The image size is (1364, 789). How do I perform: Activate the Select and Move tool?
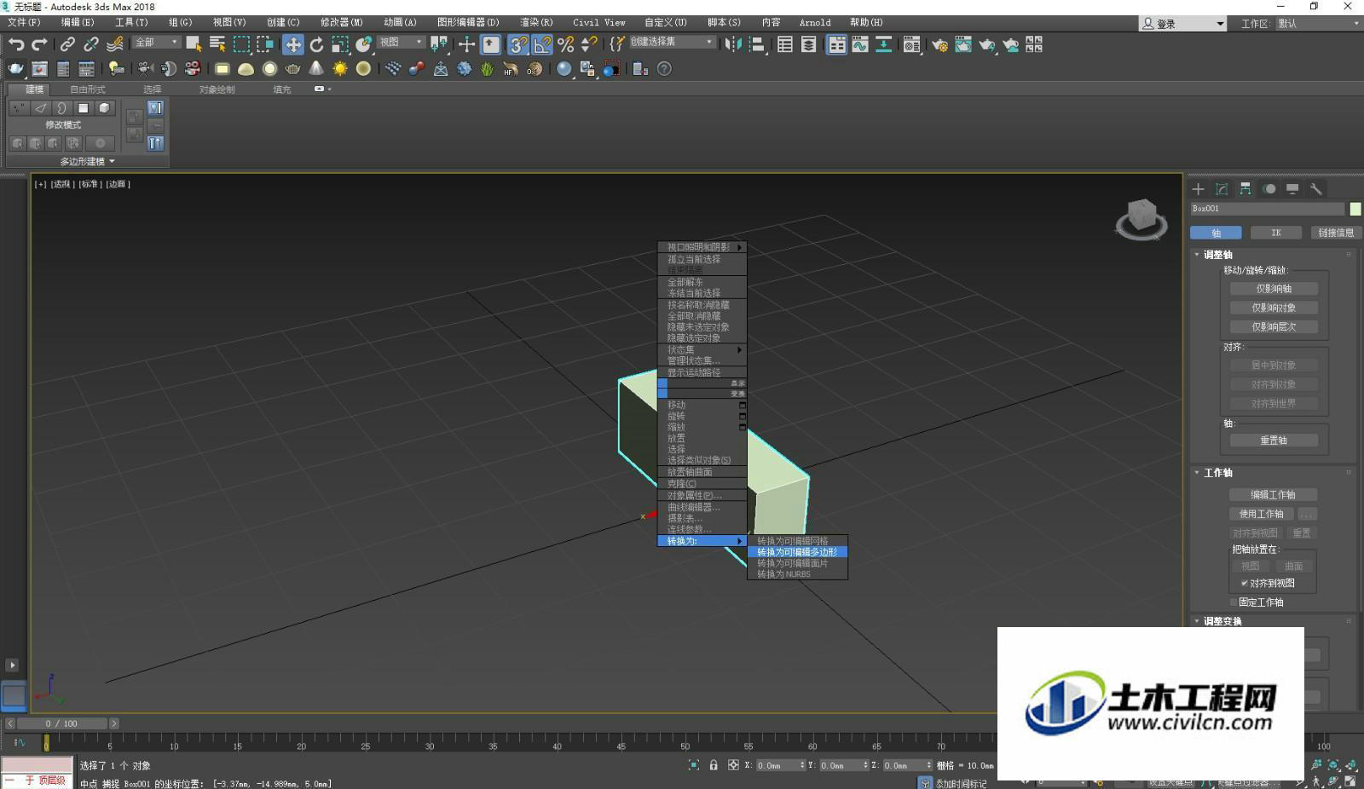(x=293, y=44)
